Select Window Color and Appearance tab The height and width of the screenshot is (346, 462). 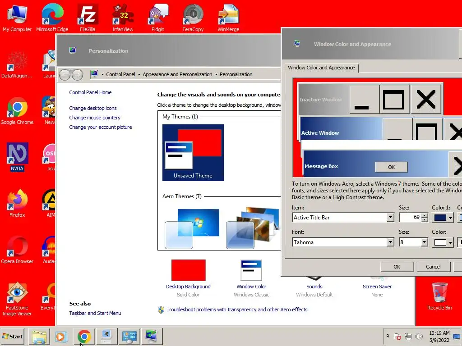(321, 68)
